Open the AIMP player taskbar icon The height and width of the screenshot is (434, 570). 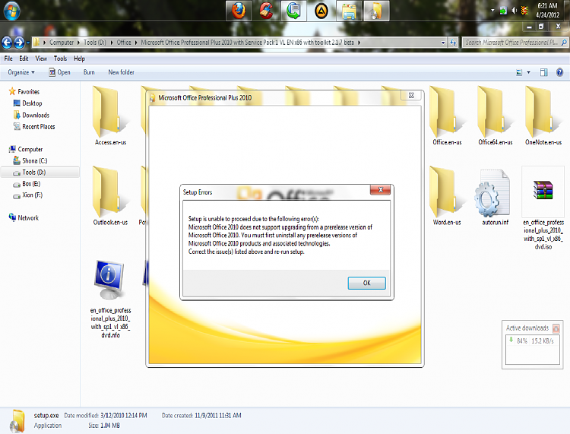(321, 11)
